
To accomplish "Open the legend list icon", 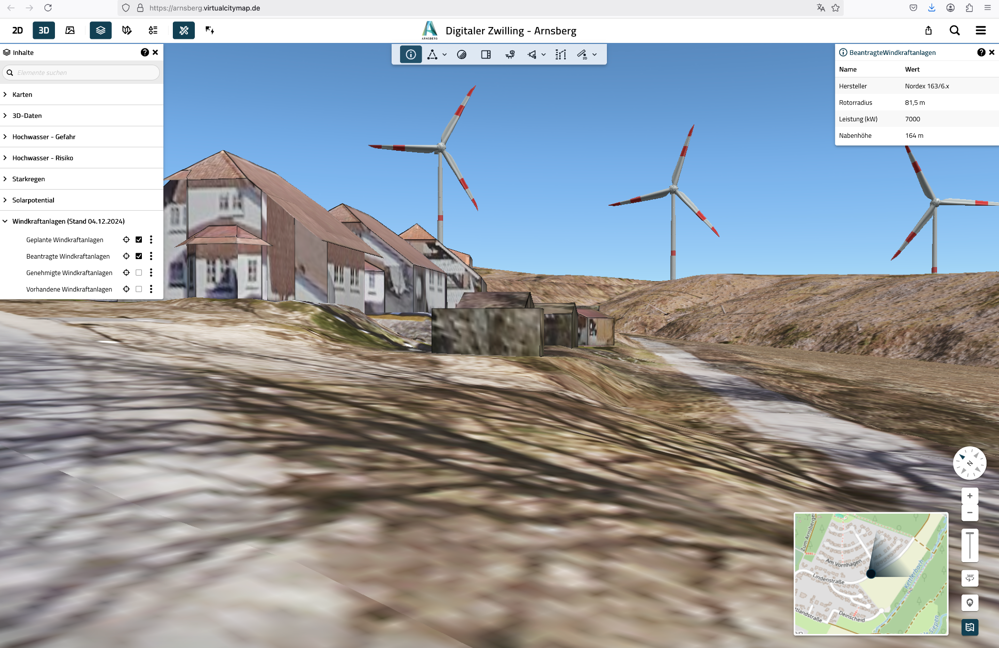I will tap(153, 30).
